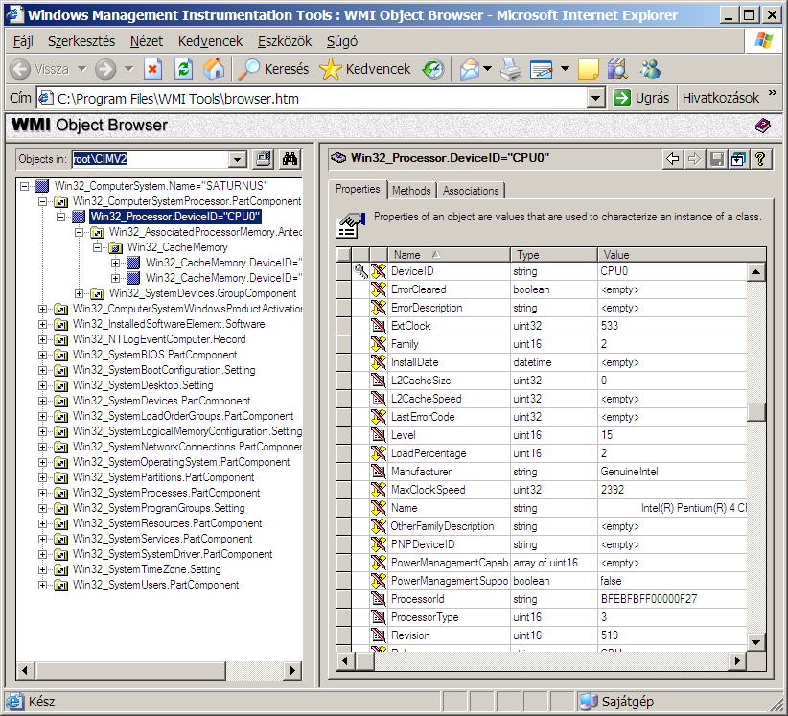The height and width of the screenshot is (716, 788).
Task: Switch to the Associations tab
Action: [x=471, y=191]
